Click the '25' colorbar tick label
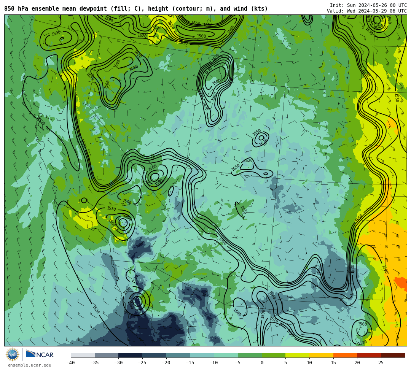Screen dimensions: 411x370 pos(381,363)
